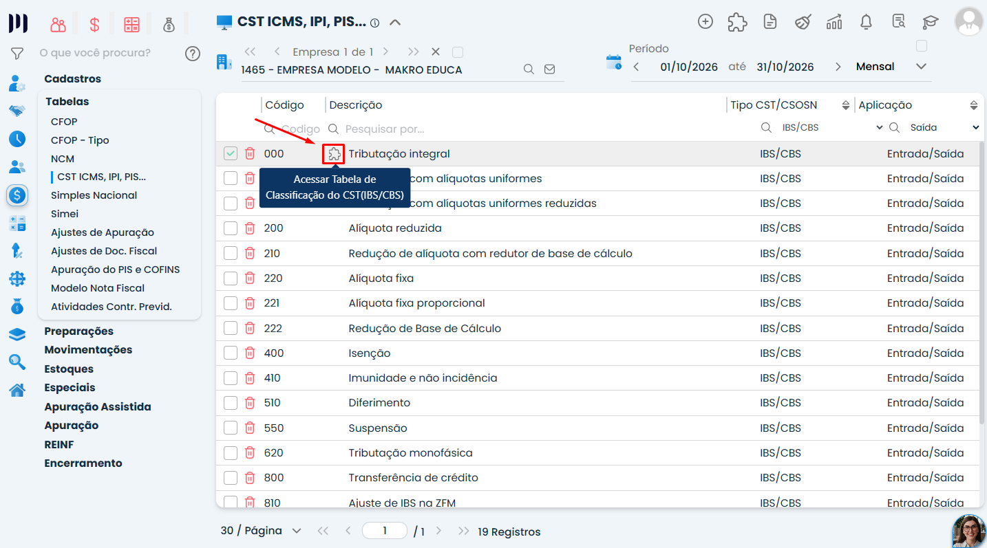Go to next period with right arrow
Screen dimensions: 987x548
838,67
